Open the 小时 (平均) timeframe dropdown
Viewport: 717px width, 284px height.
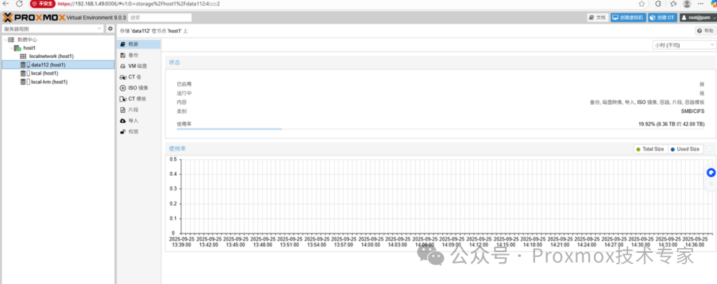[684, 45]
